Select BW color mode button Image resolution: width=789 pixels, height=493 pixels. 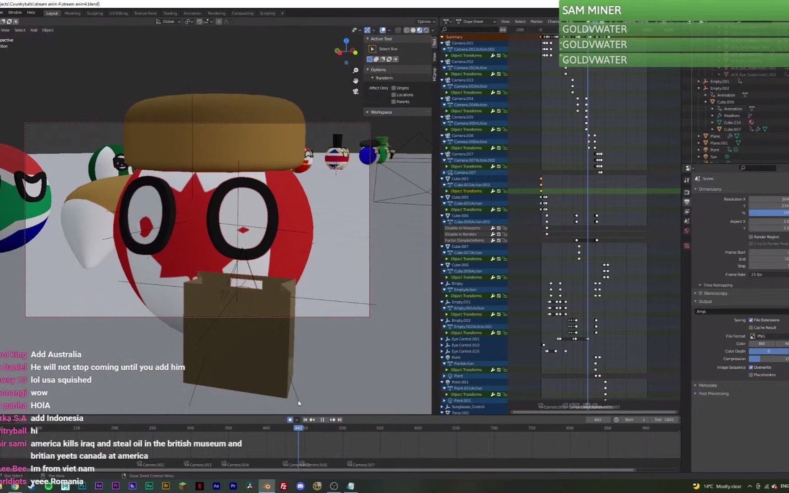762,344
